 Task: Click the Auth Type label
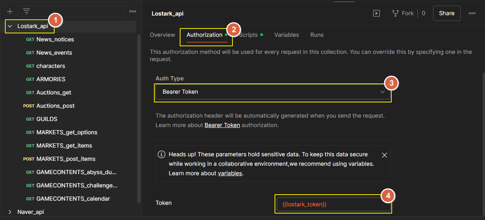click(x=170, y=79)
